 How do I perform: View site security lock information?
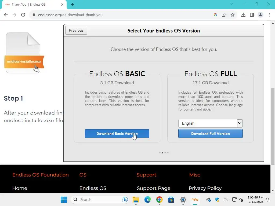click(34, 15)
